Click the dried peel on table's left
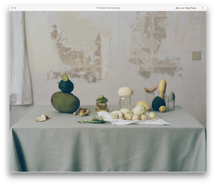216x185 pixels. [42, 118]
